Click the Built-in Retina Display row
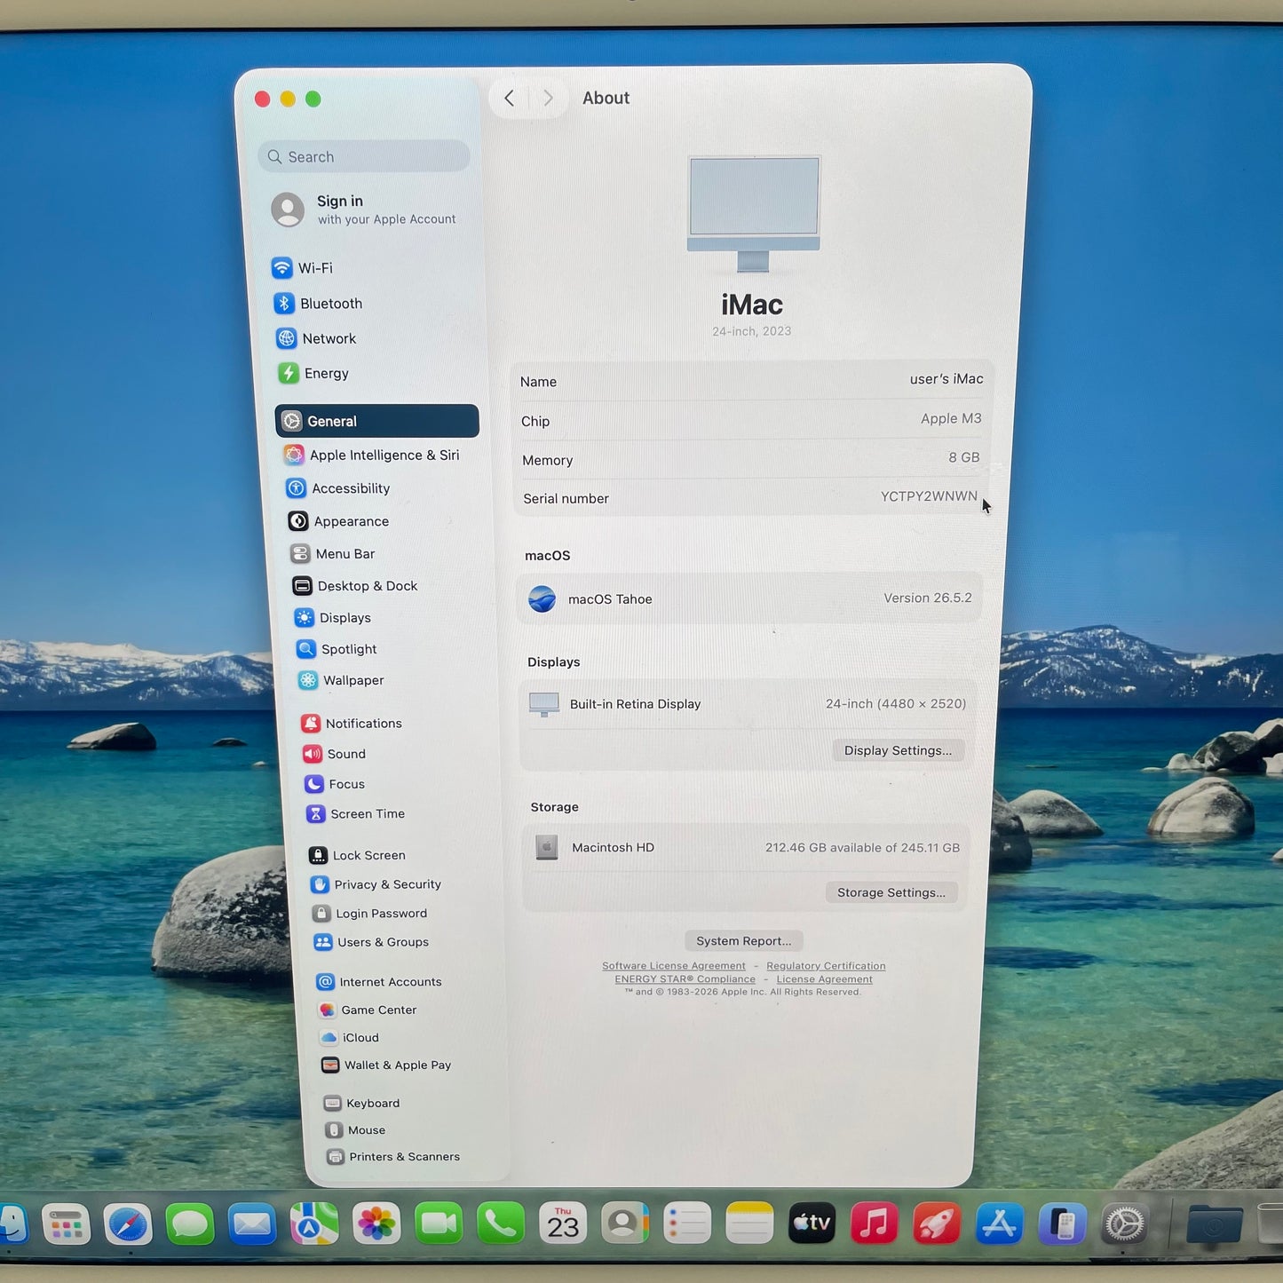 (748, 704)
